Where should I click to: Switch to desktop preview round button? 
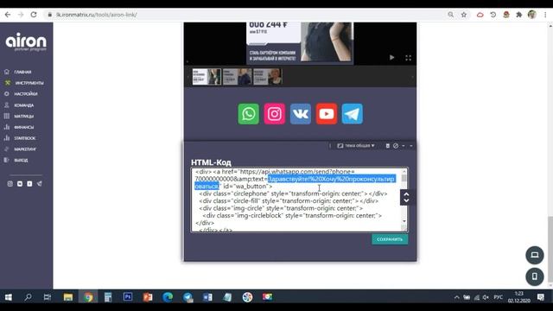point(535,255)
